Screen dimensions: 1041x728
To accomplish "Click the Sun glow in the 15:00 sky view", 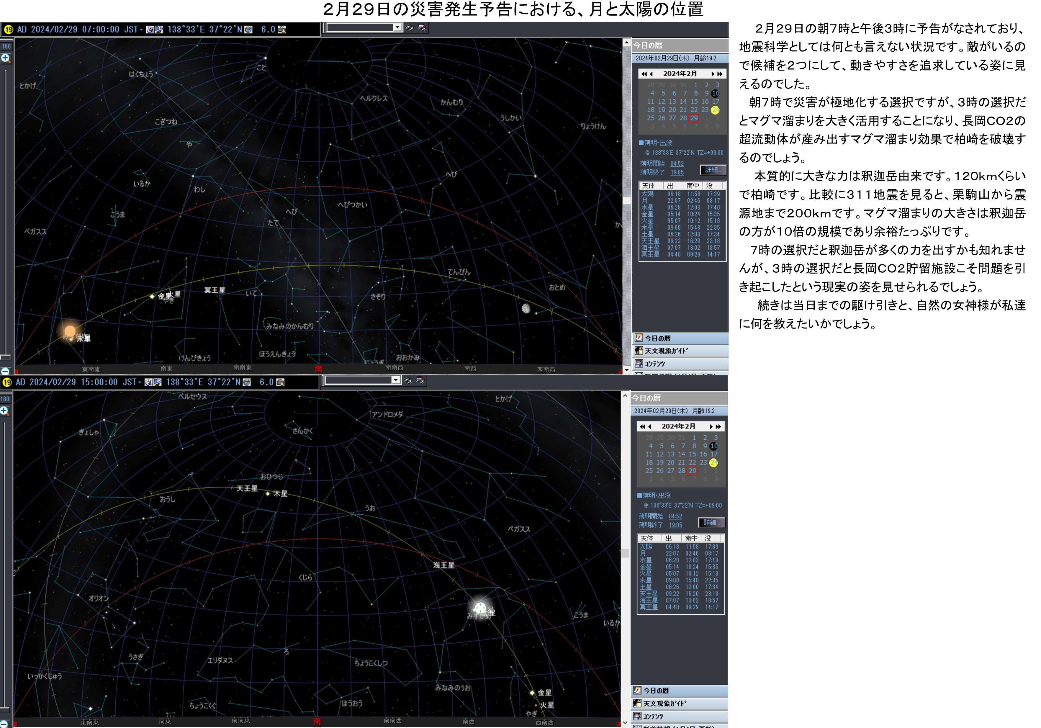I will [x=480, y=608].
